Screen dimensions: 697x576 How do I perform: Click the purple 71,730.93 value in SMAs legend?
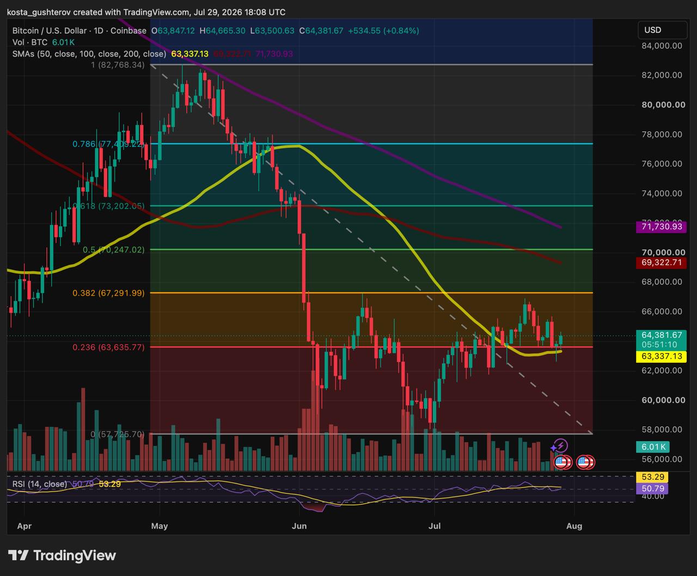(274, 54)
